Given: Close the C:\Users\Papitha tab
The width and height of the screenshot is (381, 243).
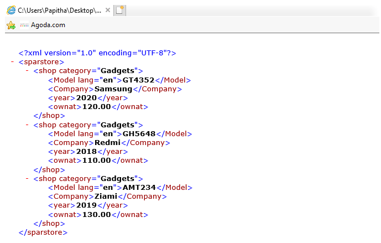Looking at the screenshot, I should (x=107, y=11).
